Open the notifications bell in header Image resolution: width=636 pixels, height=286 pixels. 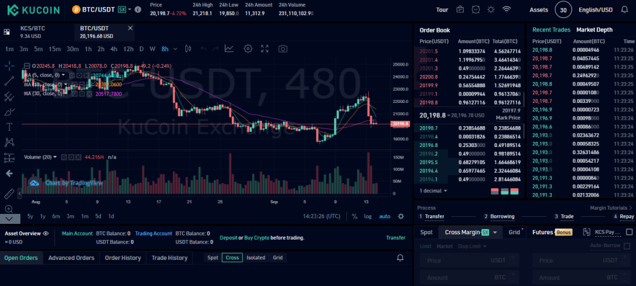point(624,10)
